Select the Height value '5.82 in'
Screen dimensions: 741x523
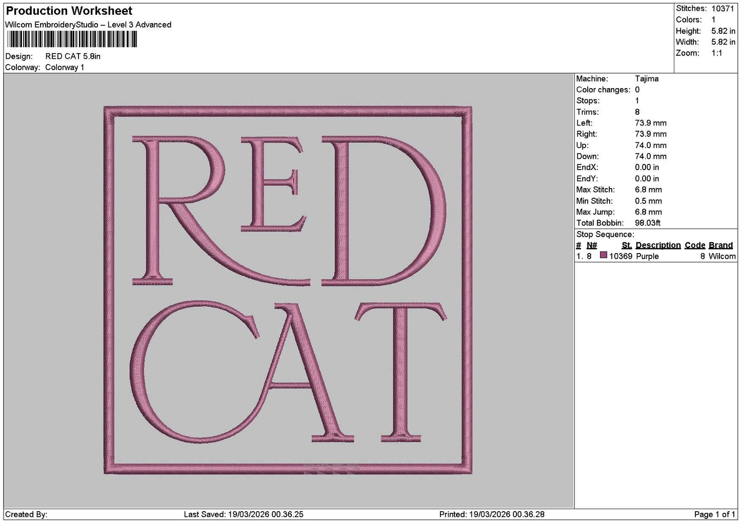[723, 31]
